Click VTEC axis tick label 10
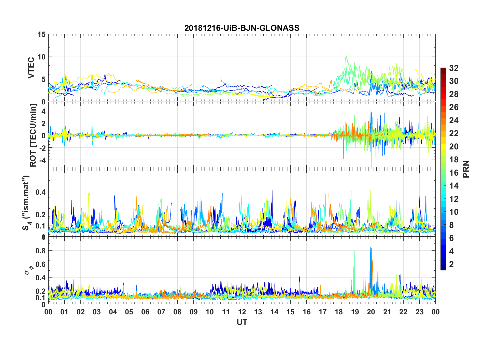 (41, 57)
